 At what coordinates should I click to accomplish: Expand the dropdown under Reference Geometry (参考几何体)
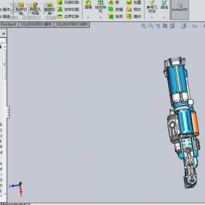pos(152,17)
